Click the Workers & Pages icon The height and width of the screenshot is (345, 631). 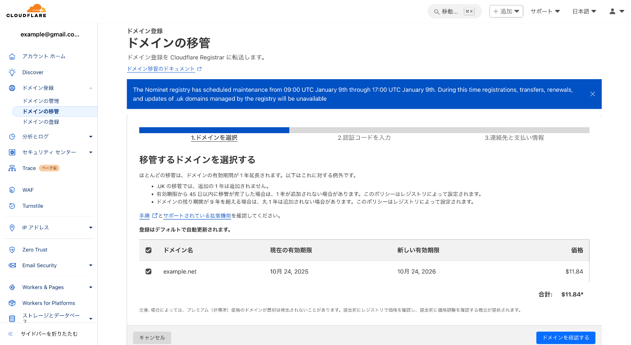(x=12, y=287)
